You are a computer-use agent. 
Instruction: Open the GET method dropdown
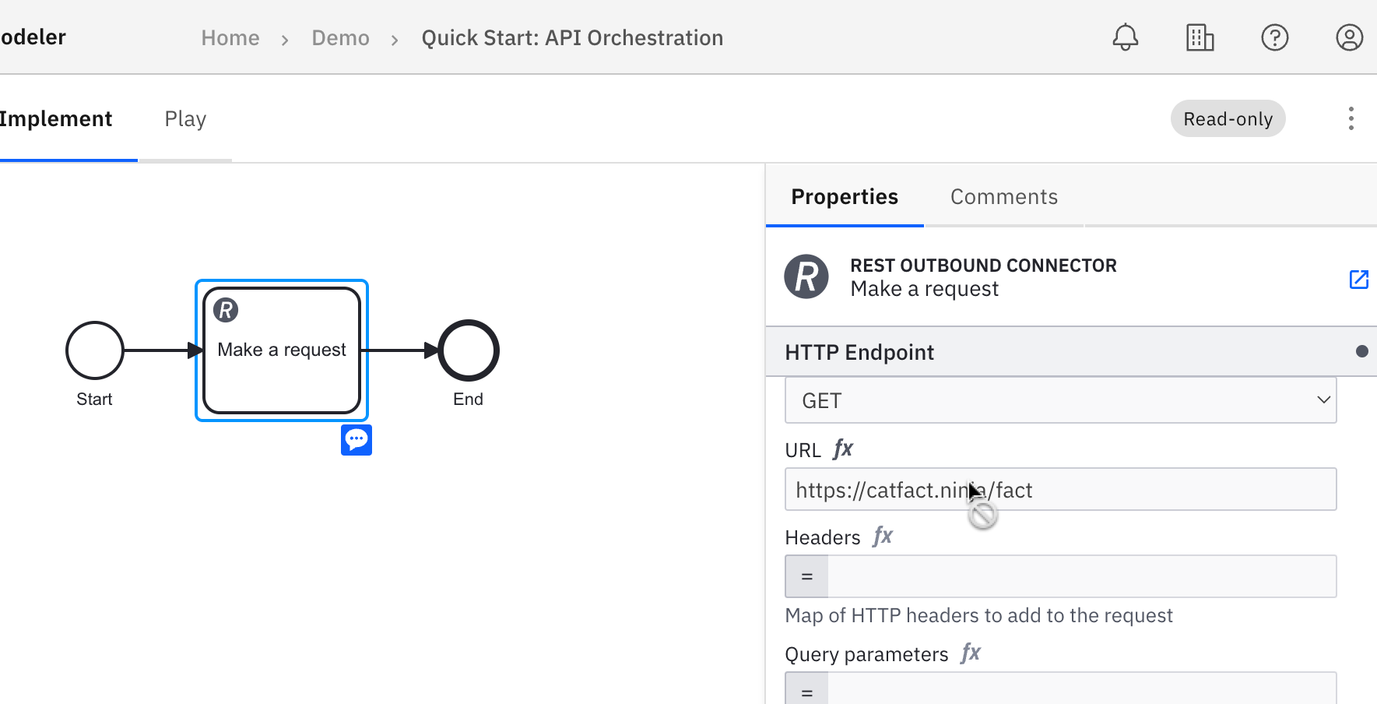click(x=1060, y=400)
